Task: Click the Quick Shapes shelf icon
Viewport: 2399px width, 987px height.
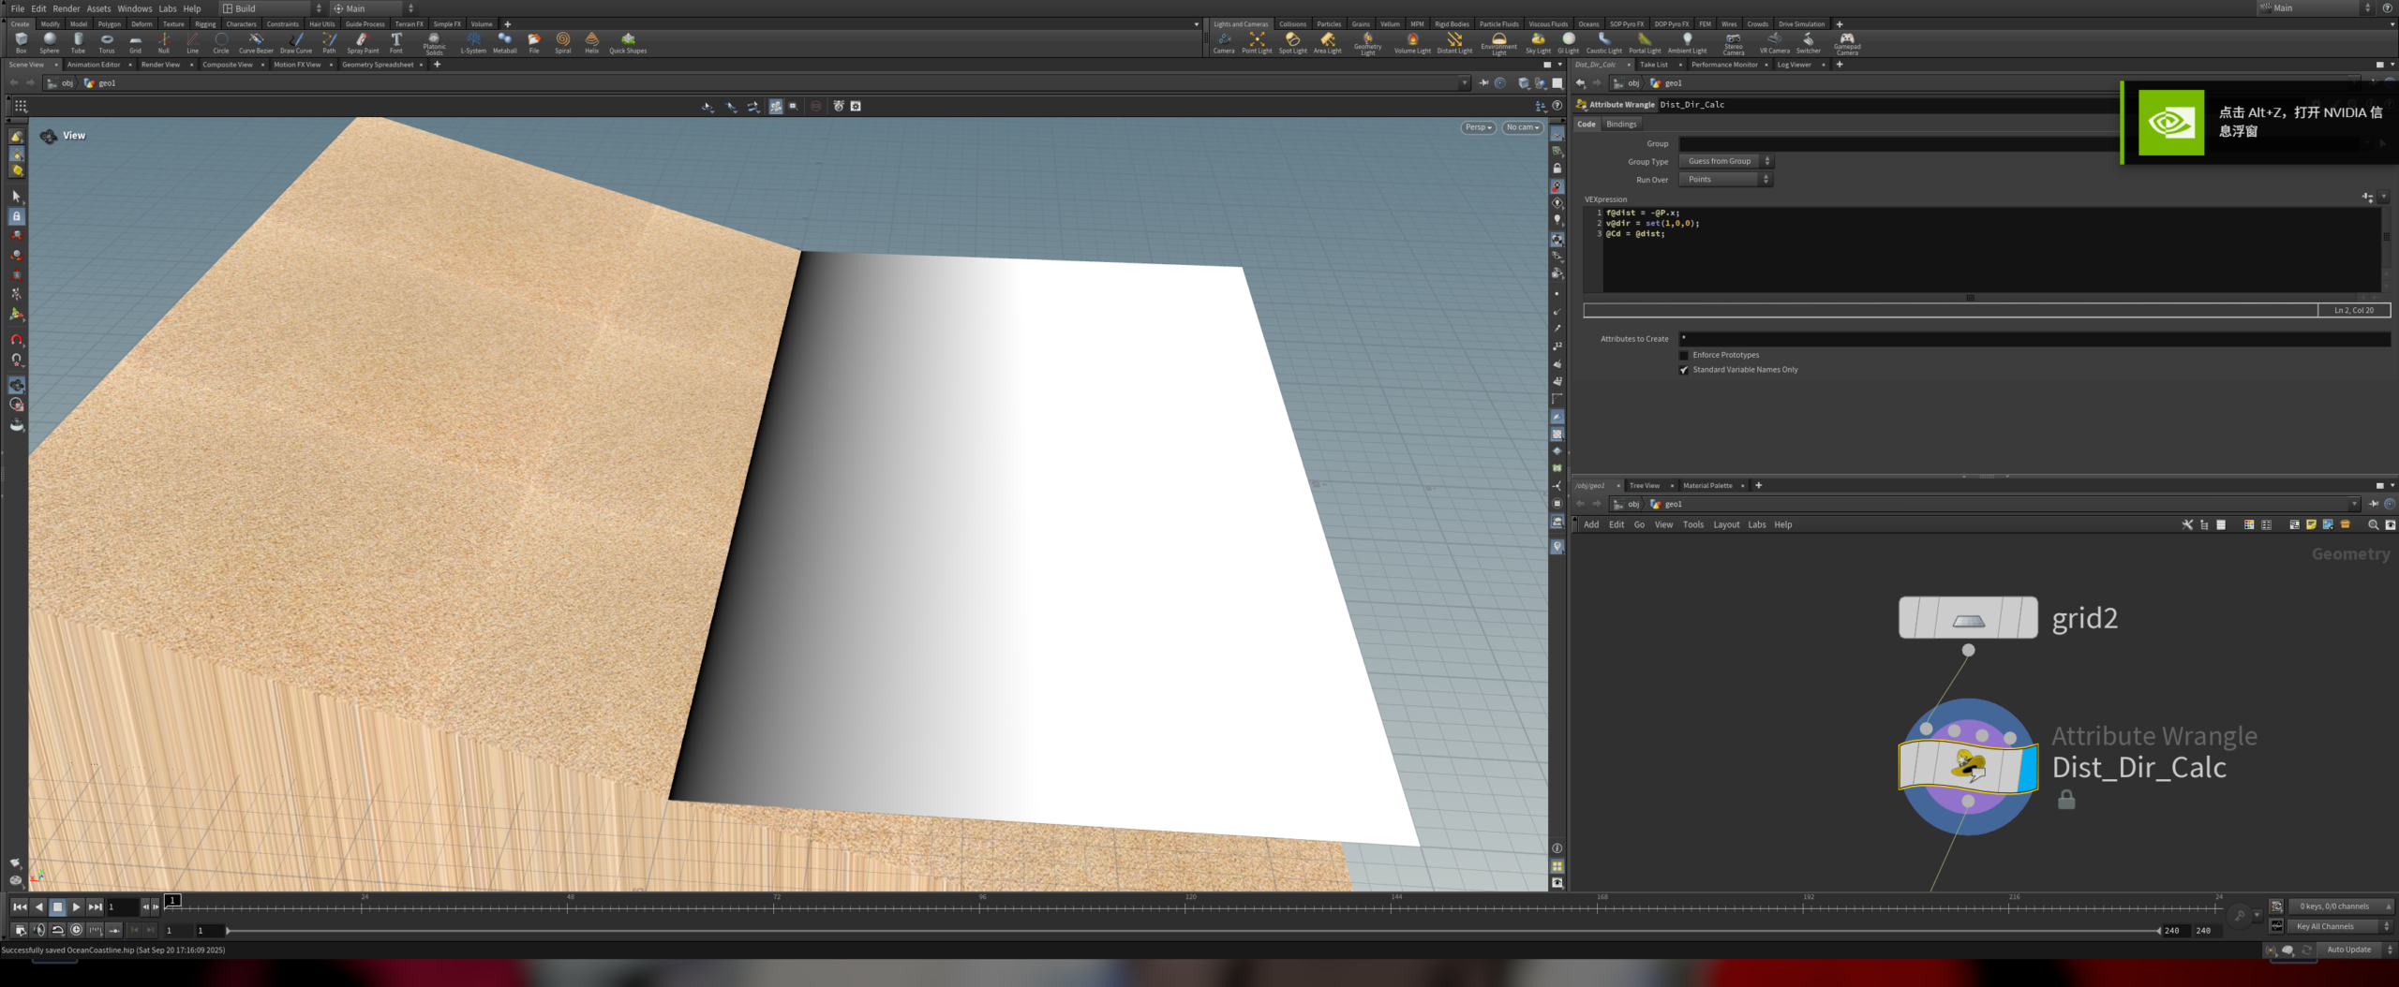Action: pos(628,42)
